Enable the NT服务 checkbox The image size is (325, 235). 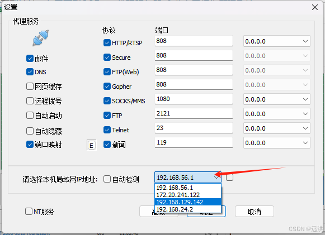click(x=29, y=212)
